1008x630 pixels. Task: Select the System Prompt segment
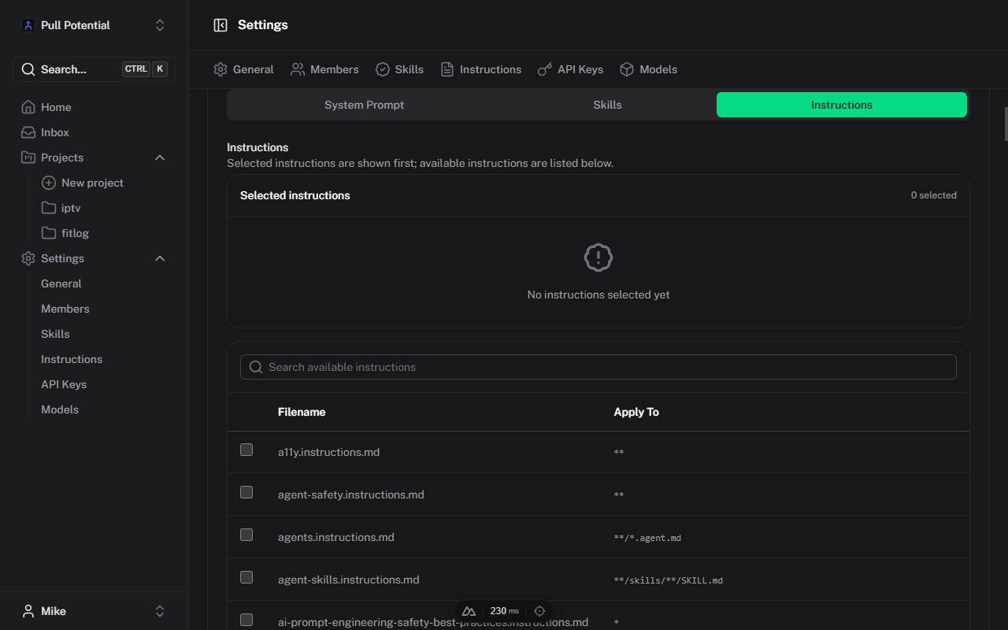click(364, 105)
